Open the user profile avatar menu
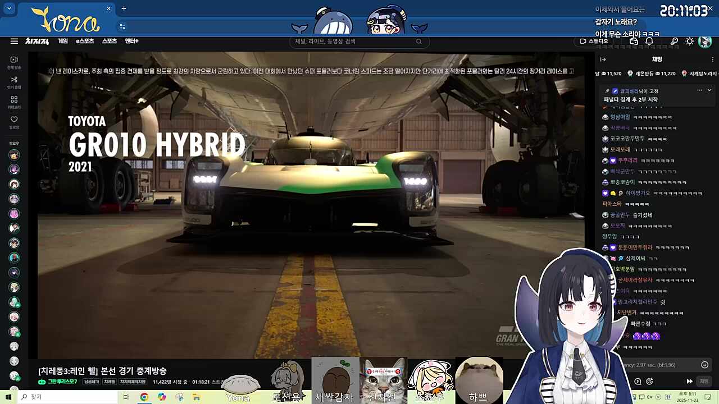This screenshot has height=404, width=719. pos(705,42)
